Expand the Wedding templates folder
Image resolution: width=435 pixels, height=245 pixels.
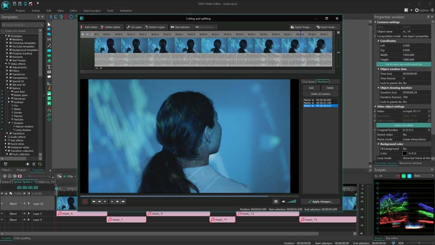tap(7, 39)
